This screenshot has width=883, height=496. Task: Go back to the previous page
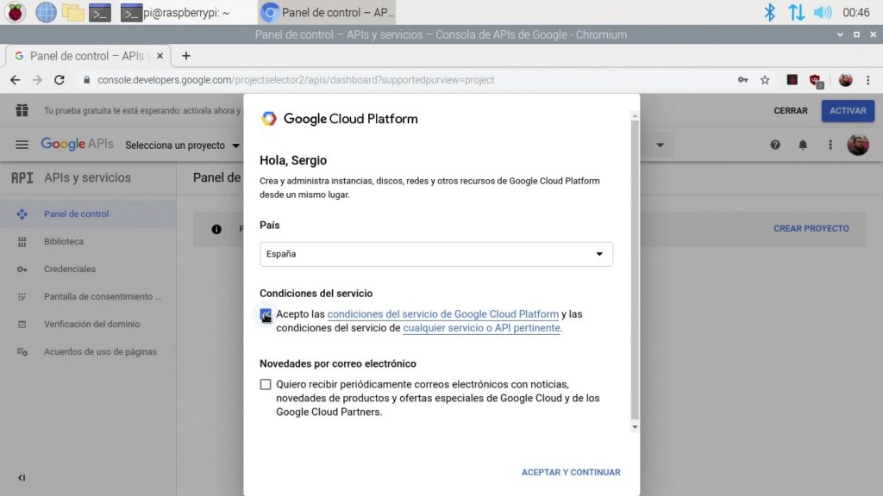coord(16,80)
